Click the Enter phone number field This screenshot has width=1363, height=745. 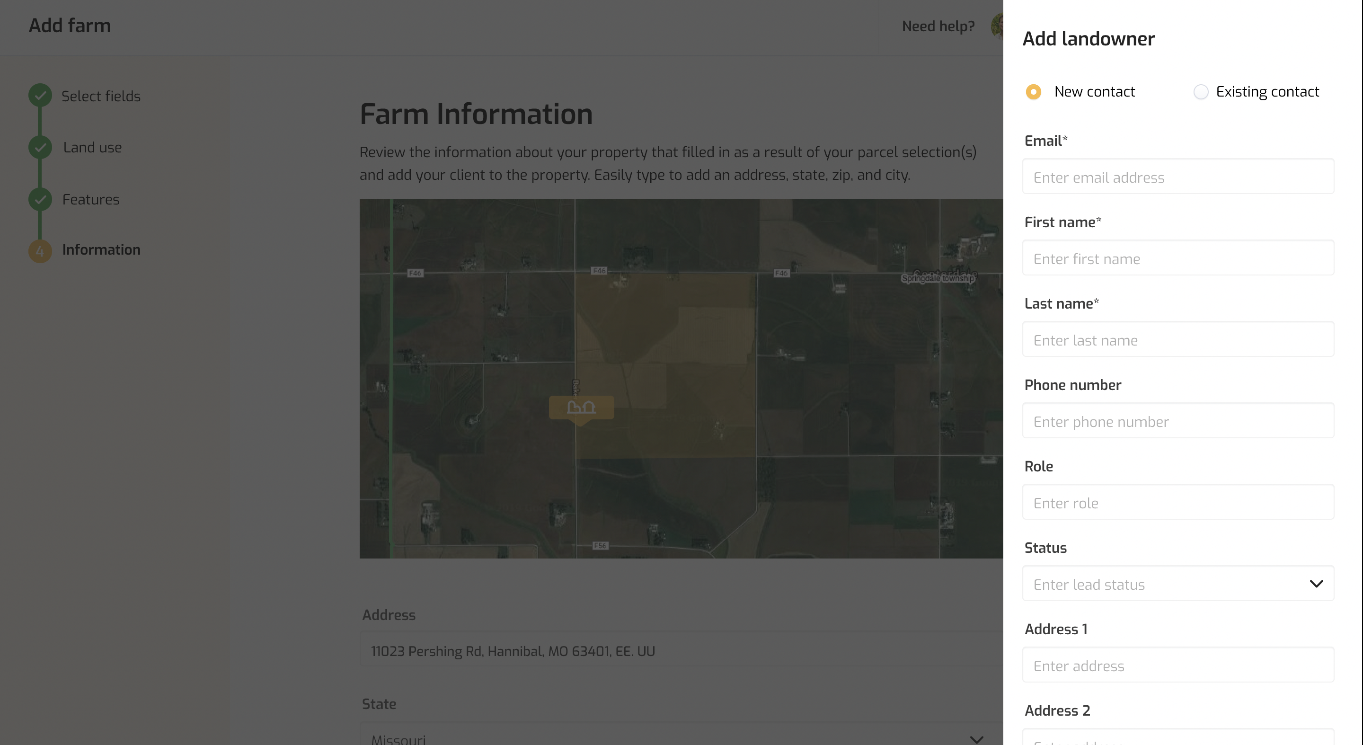pyautogui.click(x=1178, y=421)
